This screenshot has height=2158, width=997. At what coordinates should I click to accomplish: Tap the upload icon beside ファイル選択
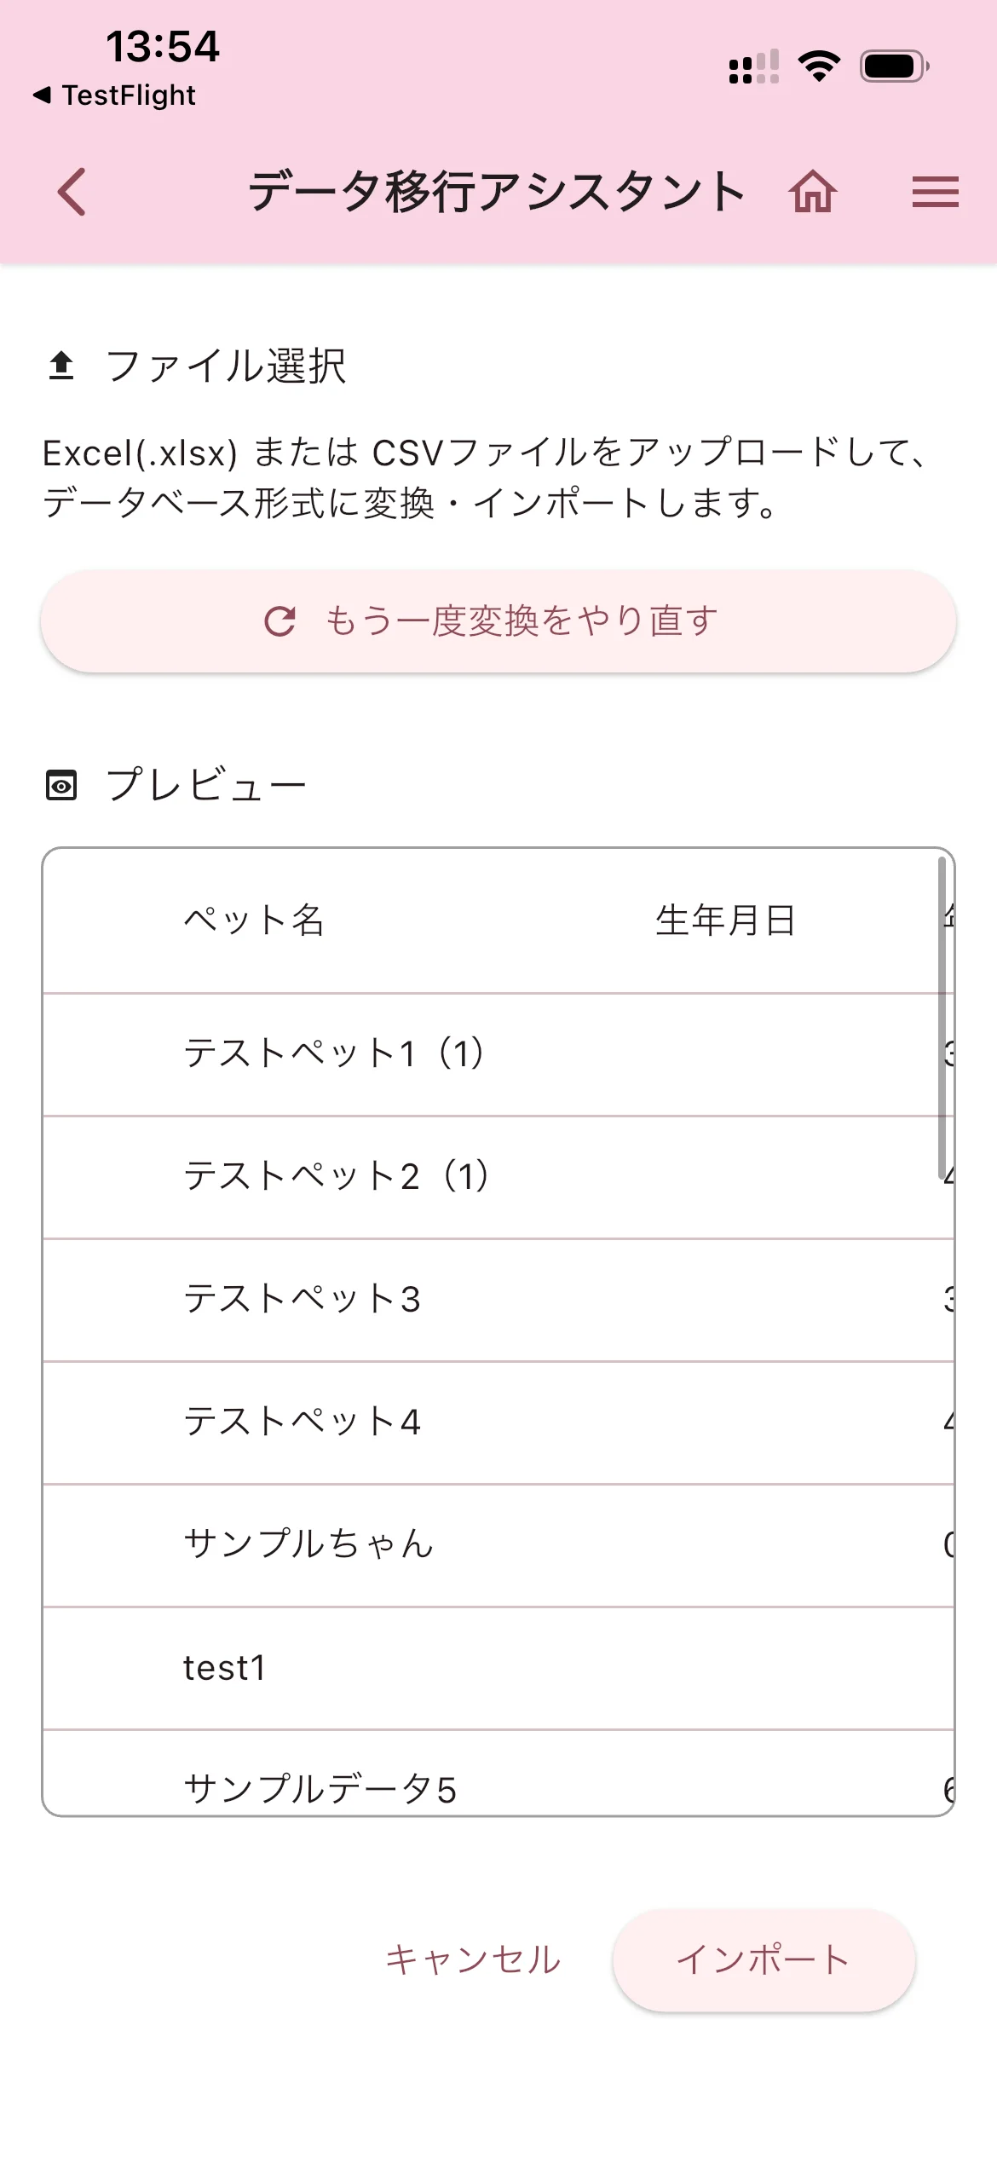(x=61, y=366)
